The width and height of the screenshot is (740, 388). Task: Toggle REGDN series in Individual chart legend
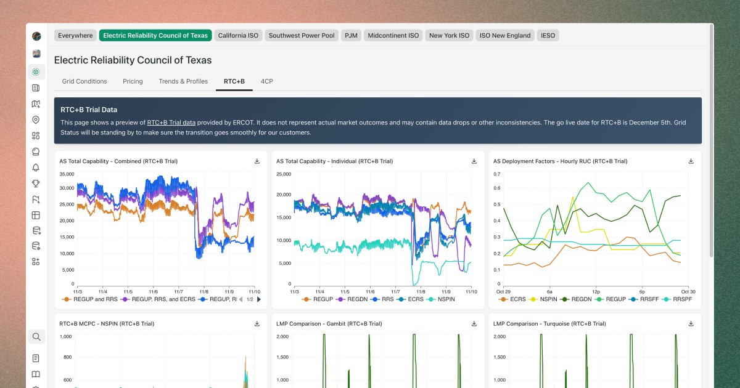point(350,299)
